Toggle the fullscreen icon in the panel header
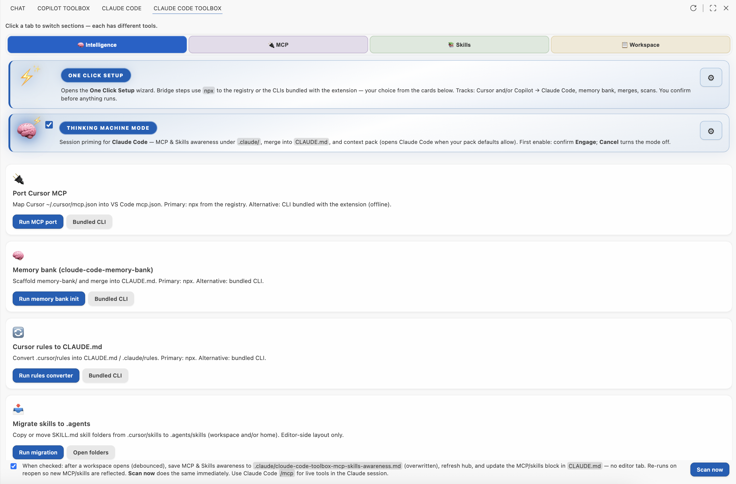736x484 pixels. (713, 8)
